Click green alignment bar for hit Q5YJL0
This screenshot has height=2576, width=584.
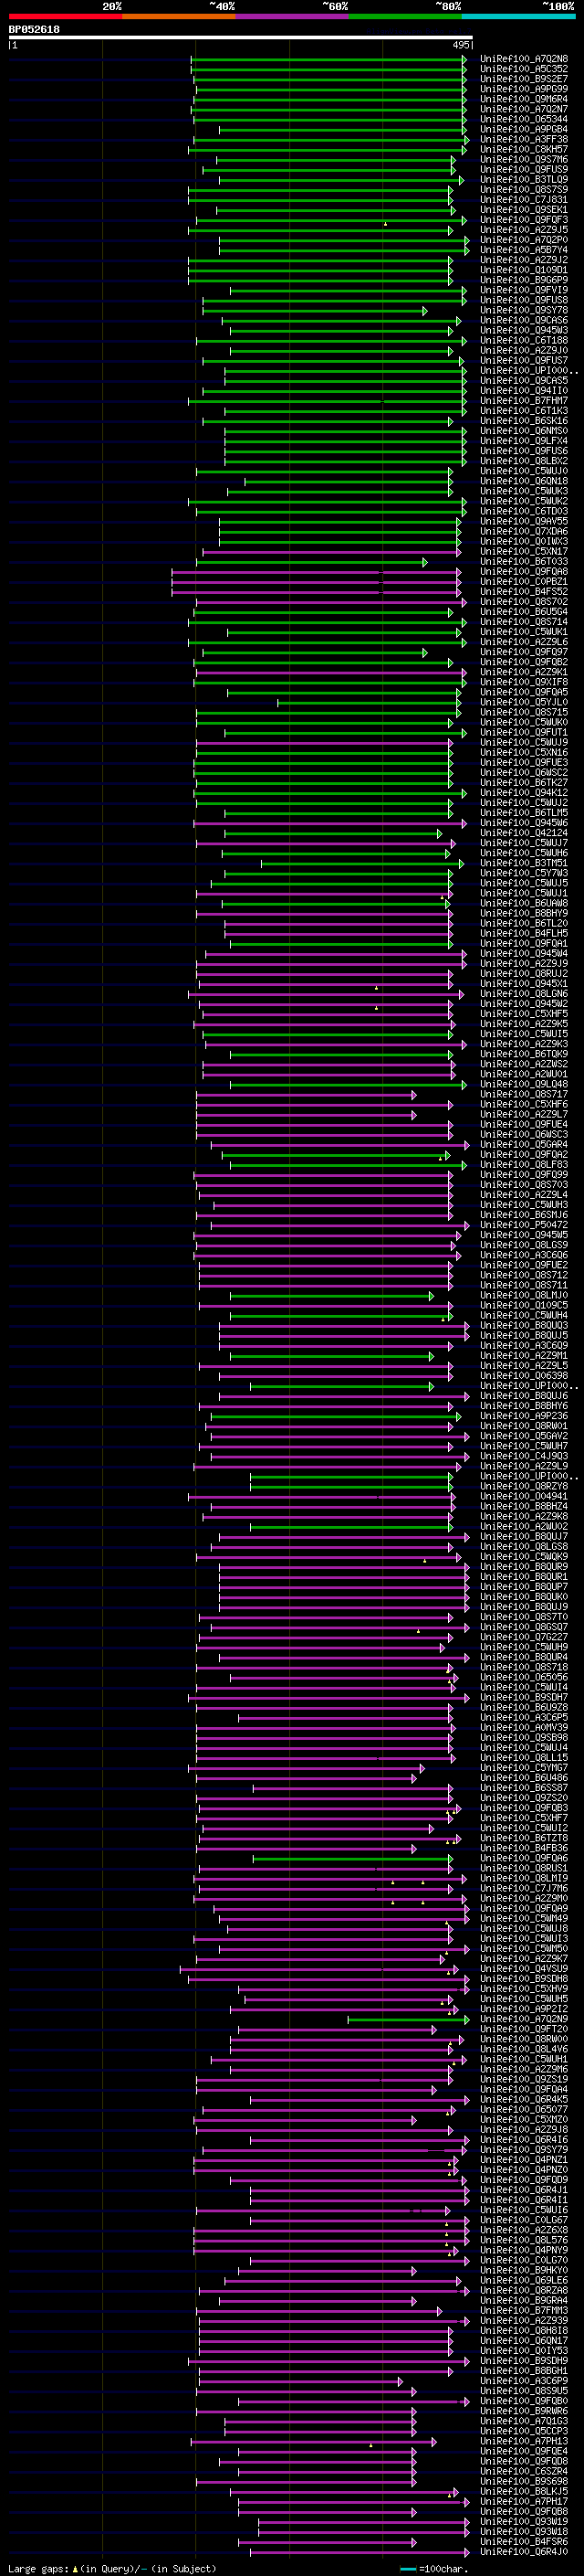(x=370, y=702)
